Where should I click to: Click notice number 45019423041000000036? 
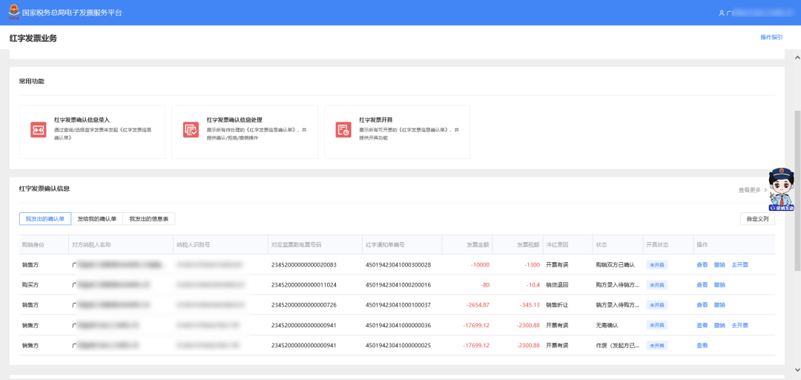click(398, 325)
